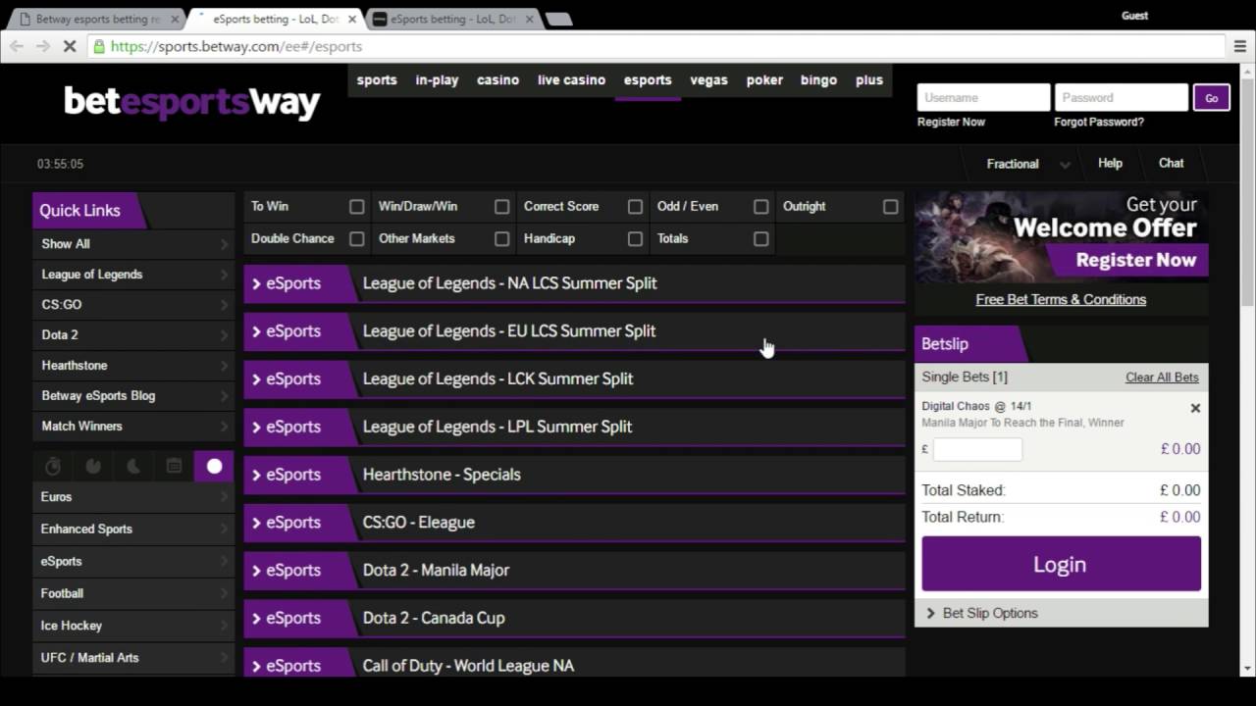Enable the Correct Score filter
This screenshot has height=706, width=1256.
636,207
